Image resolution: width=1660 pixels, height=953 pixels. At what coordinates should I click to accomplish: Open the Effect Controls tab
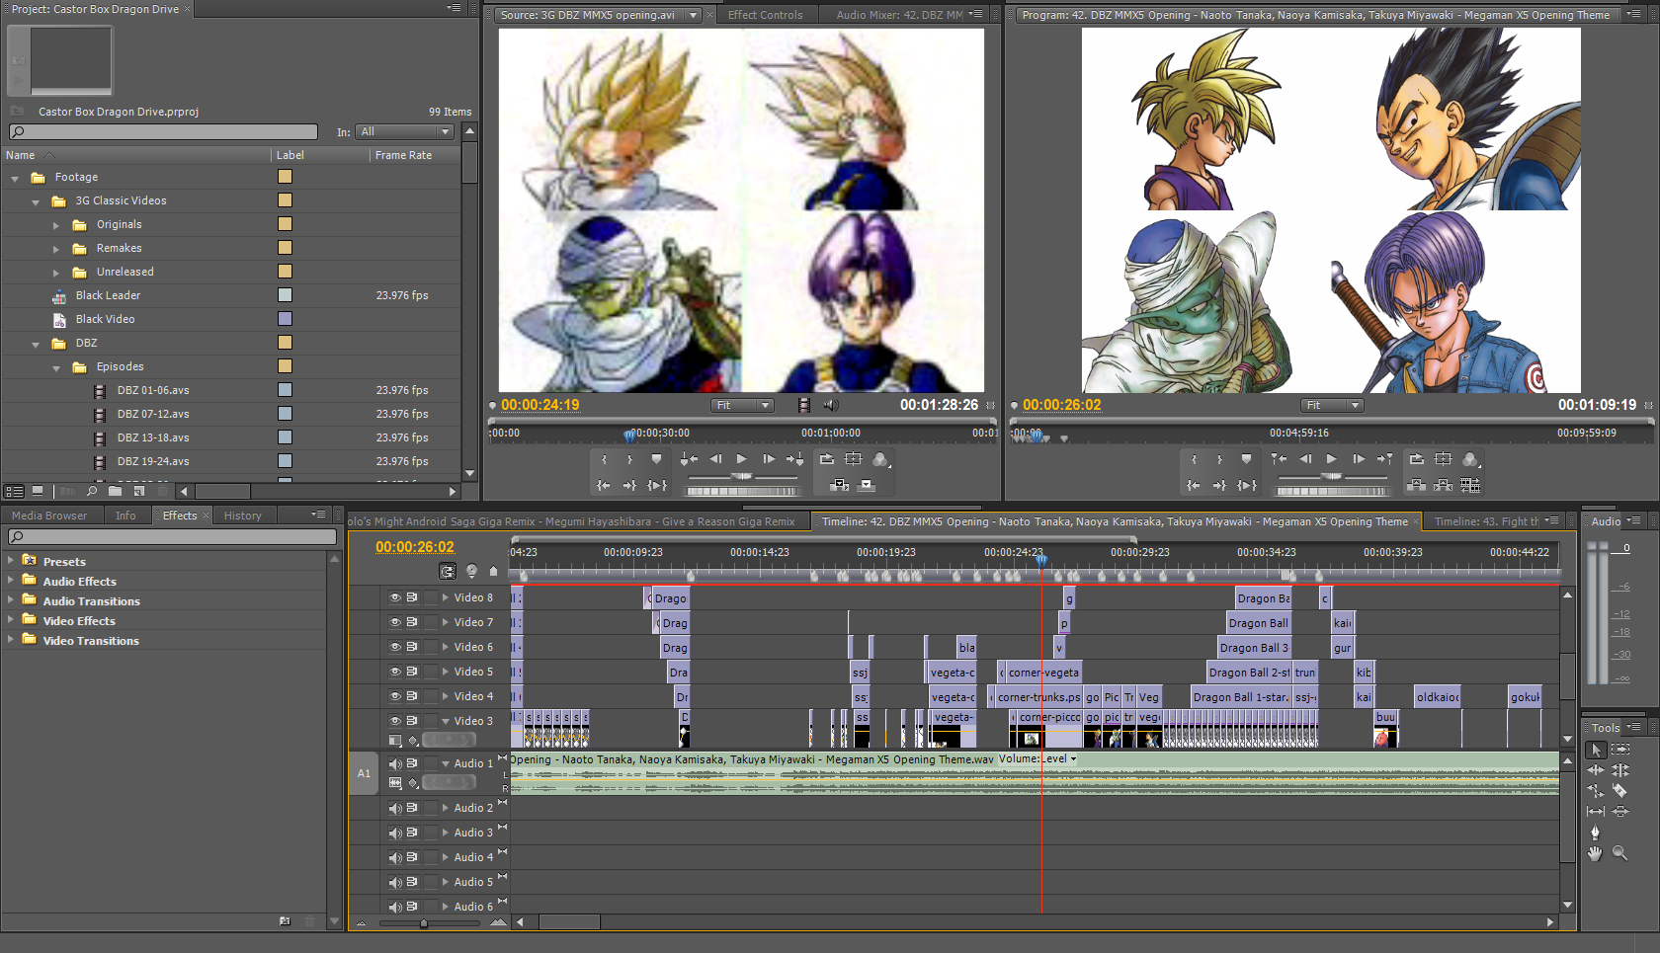click(x=765, y=15)
